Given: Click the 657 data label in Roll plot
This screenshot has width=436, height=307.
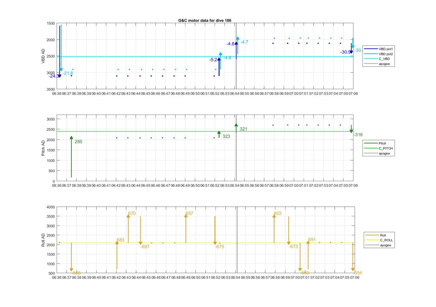Looking at the screenshot, I should pyautogui.click(x=189, y=214).
